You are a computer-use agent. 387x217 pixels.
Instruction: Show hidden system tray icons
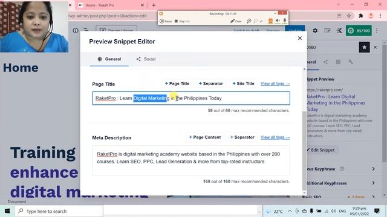[290, 211]
